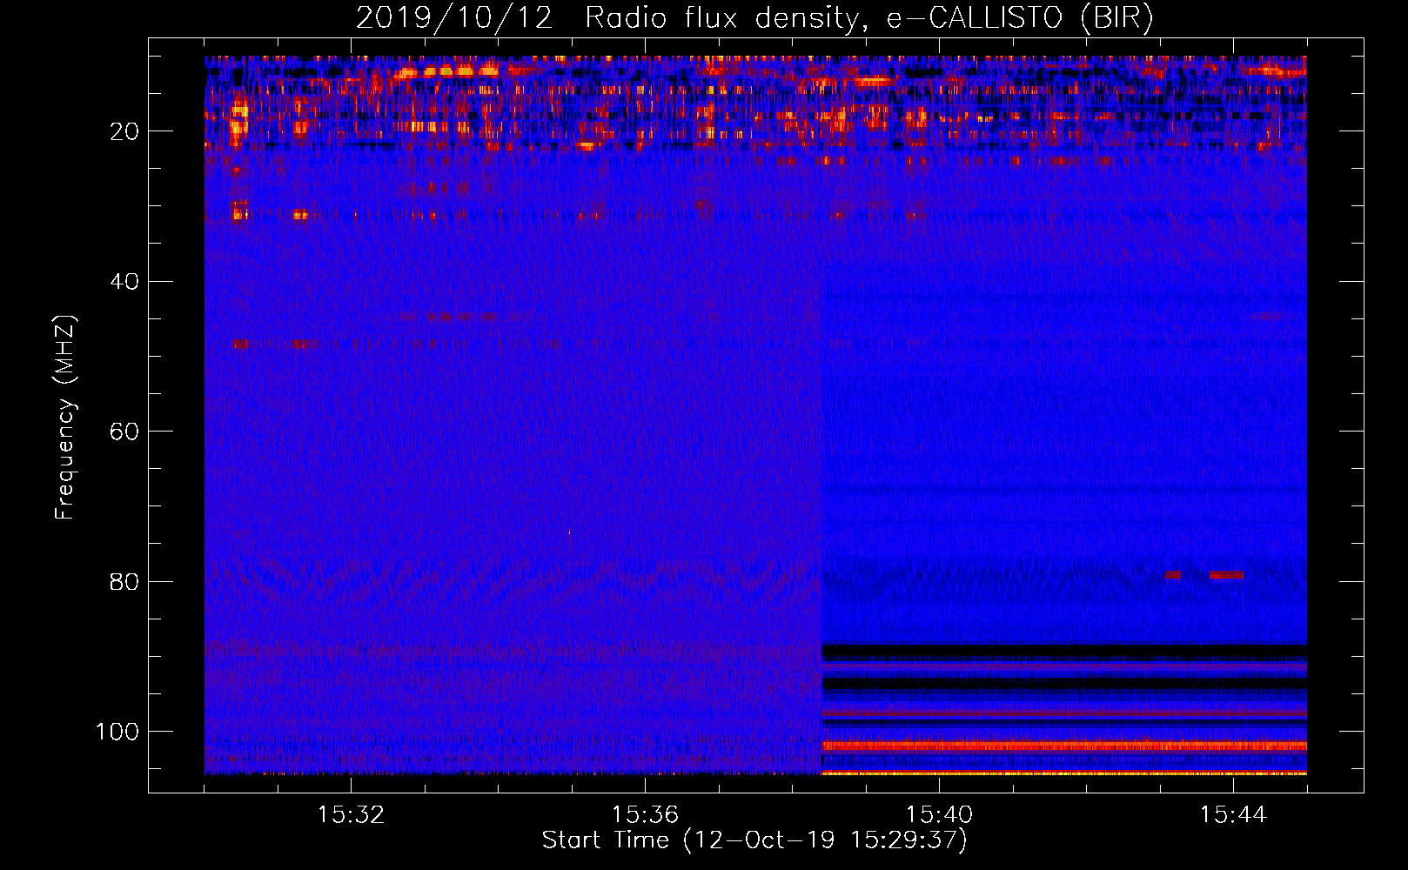This screenshot has width=1408, height=870.
Task: Click the '80' frequency tick label
Action: click(x=125, y=581)
